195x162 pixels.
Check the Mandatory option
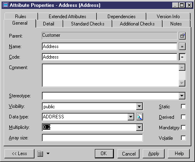183,127
